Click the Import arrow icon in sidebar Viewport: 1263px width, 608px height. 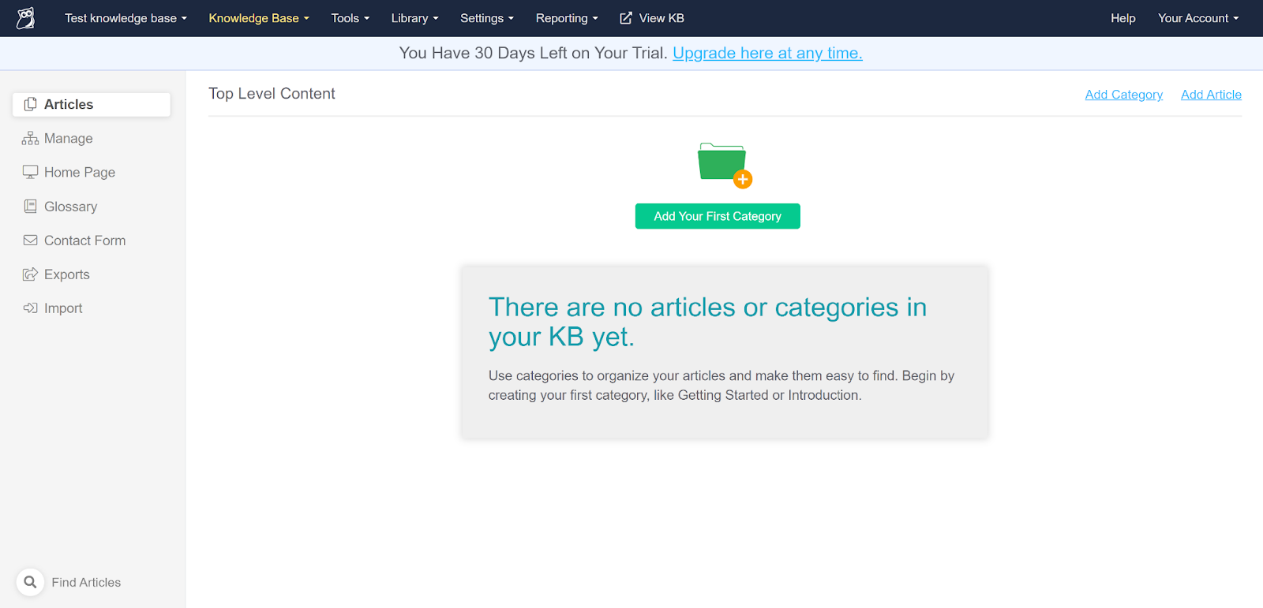[x=30, y=308]
